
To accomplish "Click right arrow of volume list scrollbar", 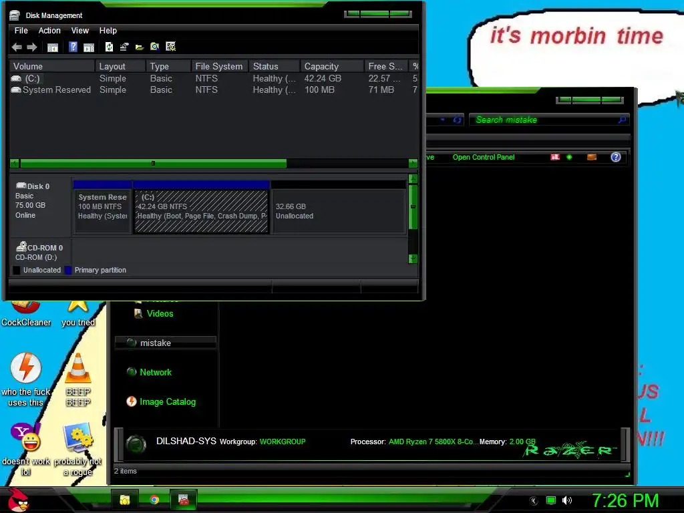I will point(413,164).
